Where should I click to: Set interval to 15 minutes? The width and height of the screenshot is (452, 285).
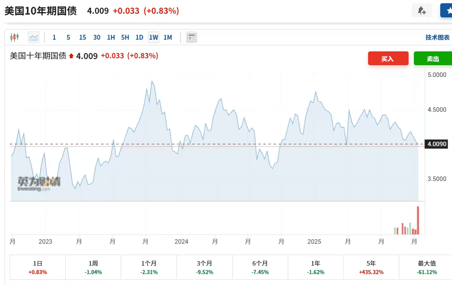point(82,37)
